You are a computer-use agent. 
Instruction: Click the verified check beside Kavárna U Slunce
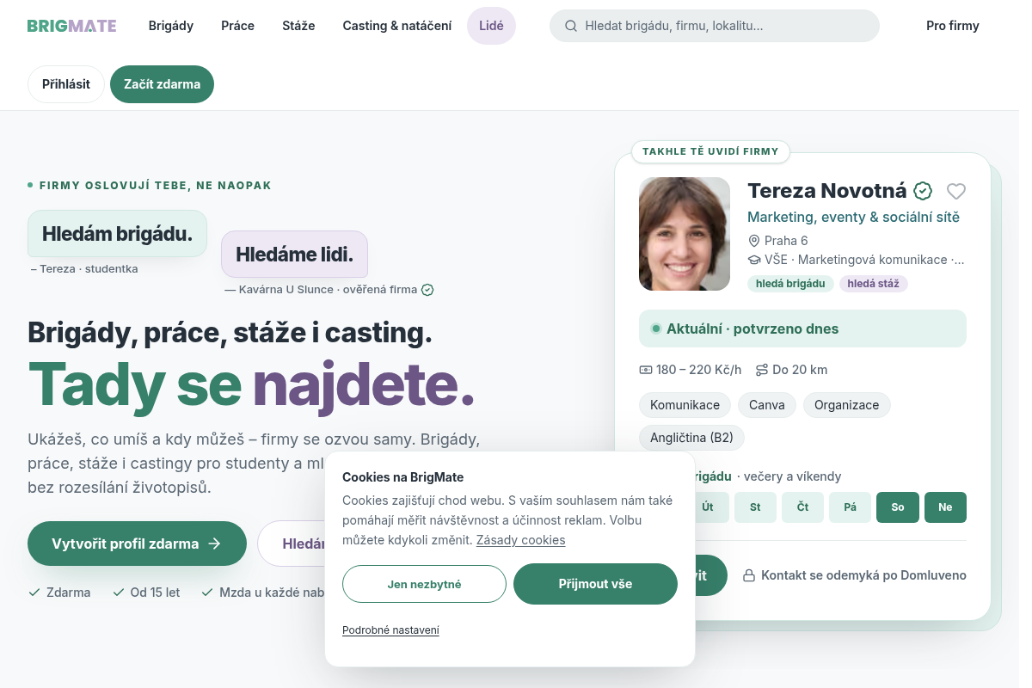pyautogui.click(x=427, y=290)
